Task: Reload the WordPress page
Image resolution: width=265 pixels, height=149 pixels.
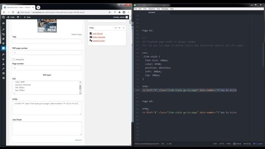Action: 13,12
